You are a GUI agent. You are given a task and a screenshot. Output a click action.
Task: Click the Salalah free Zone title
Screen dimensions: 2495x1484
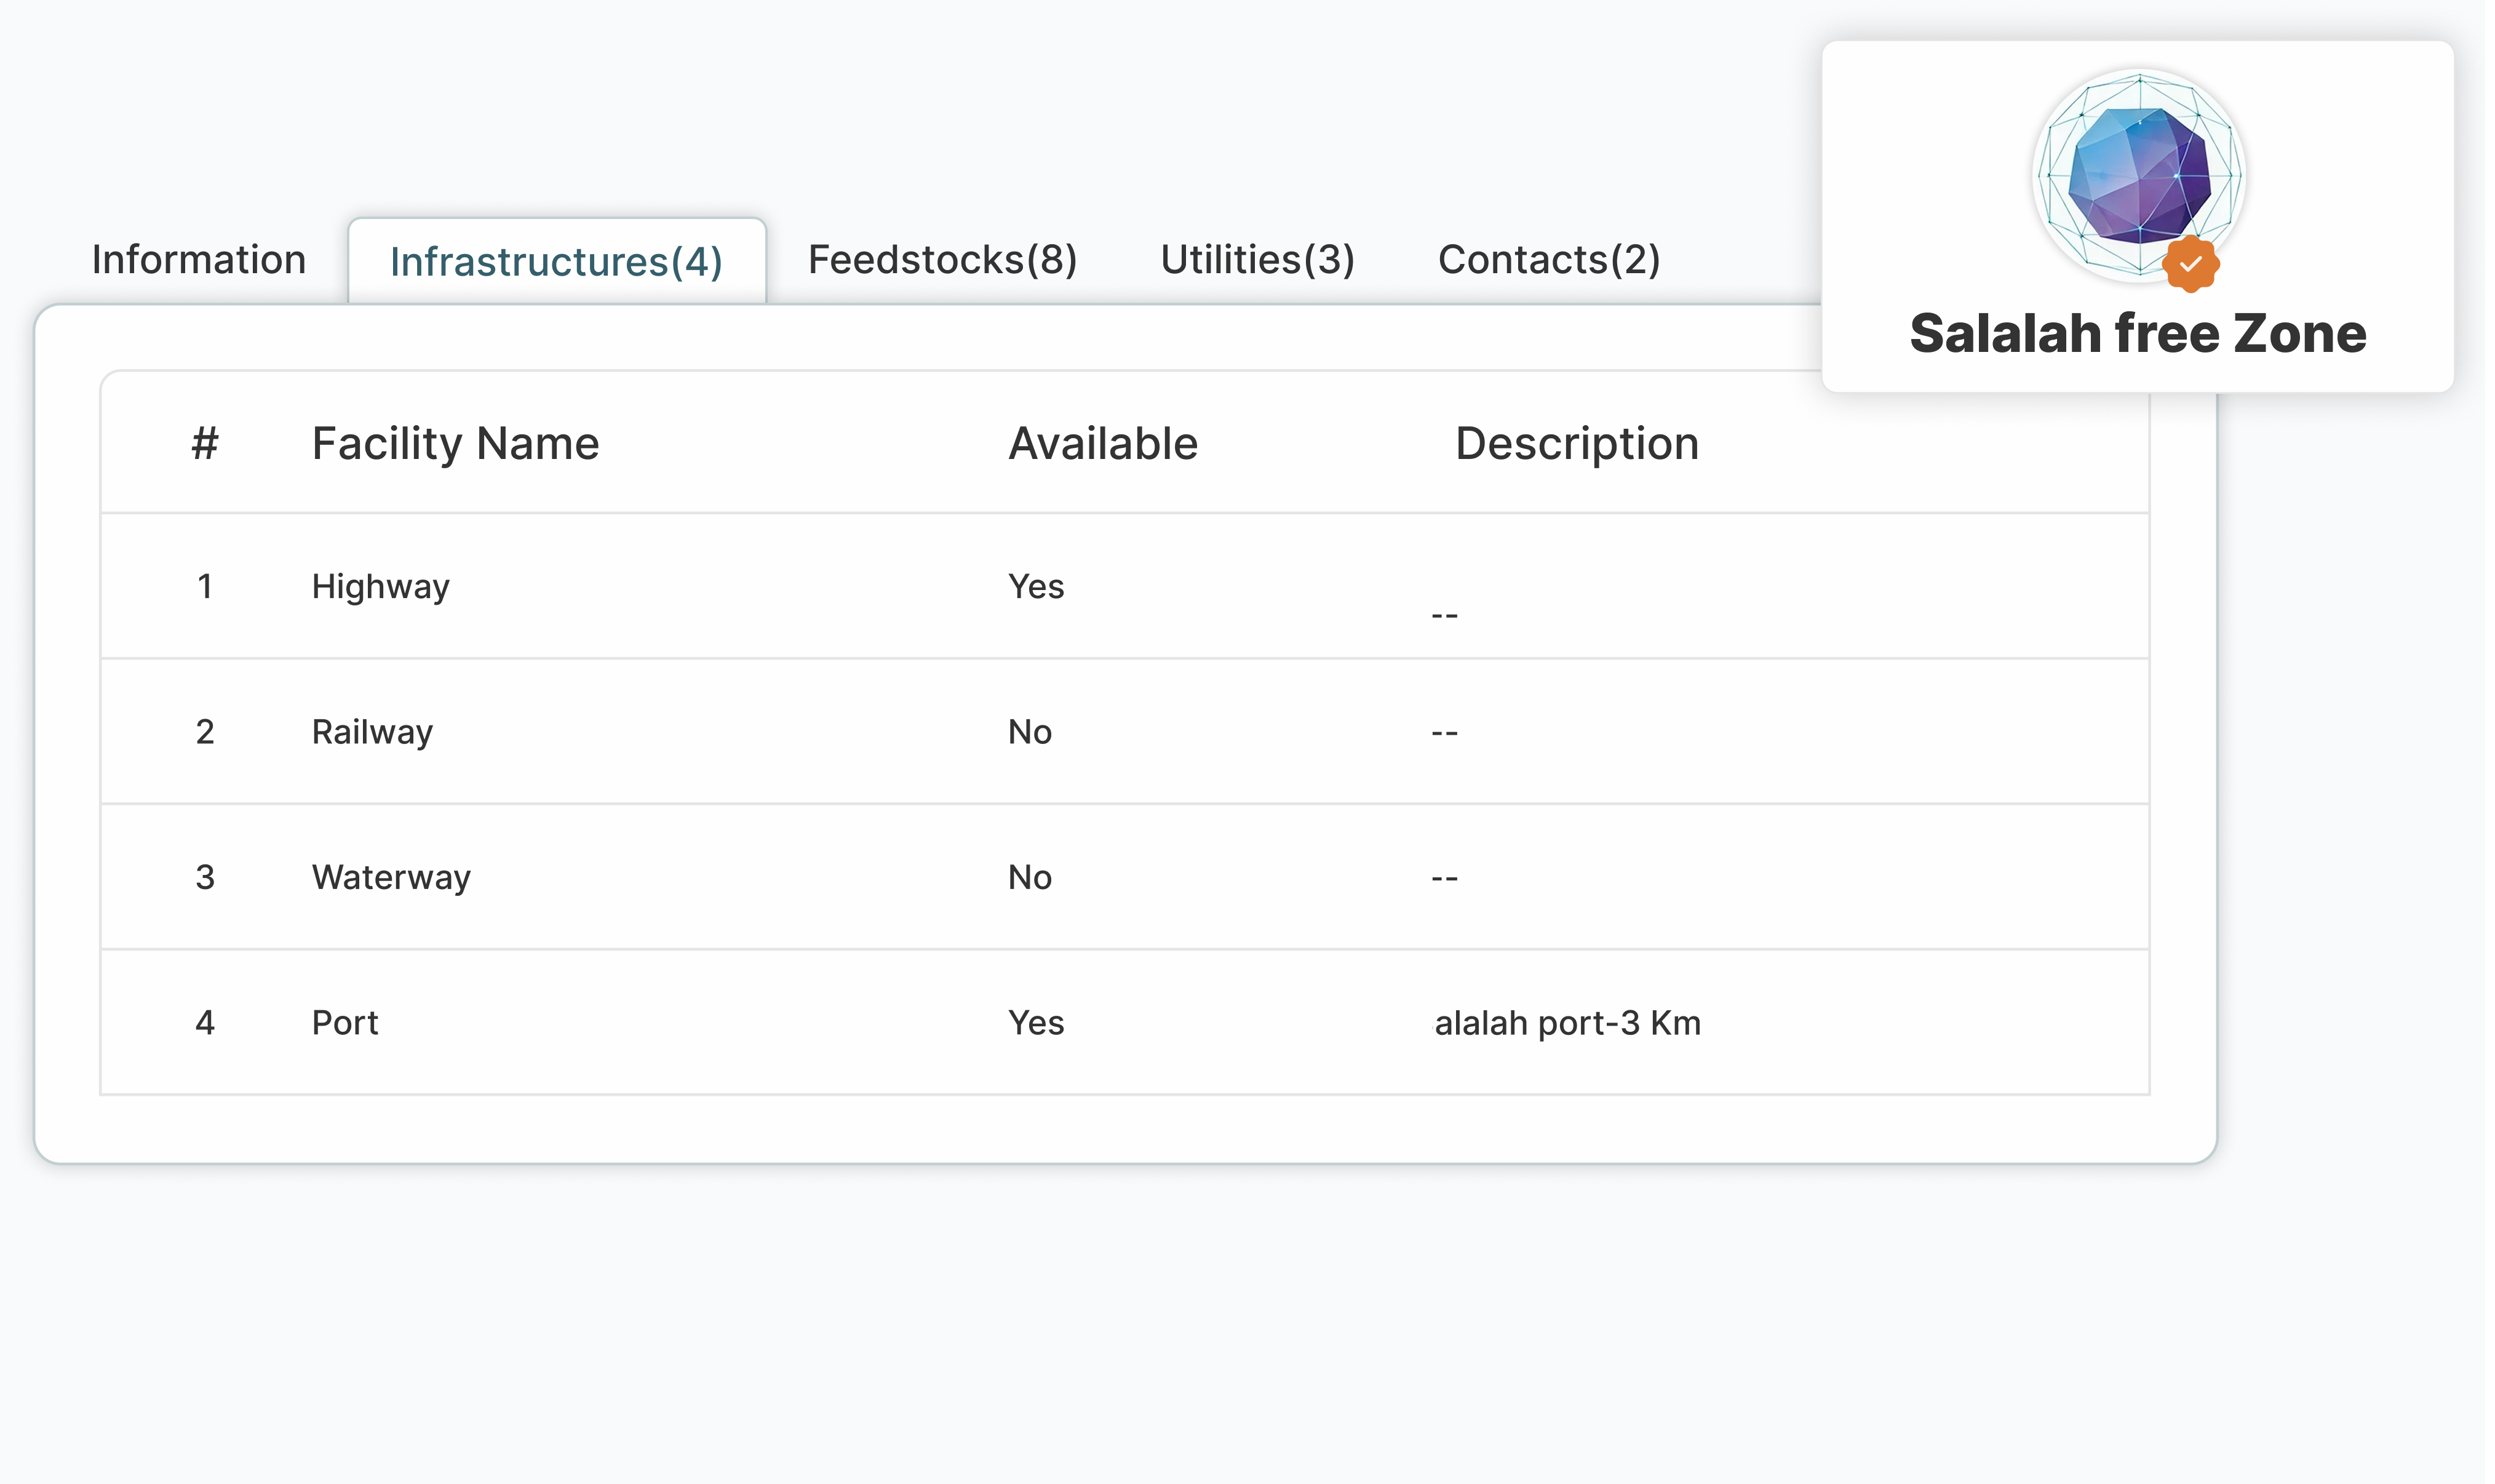click(2138, 333)
